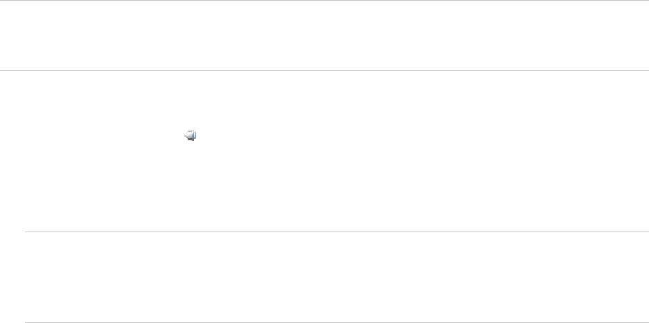Select the second full-width divider line
Screen dimensions: 649x323
[324, 69]
